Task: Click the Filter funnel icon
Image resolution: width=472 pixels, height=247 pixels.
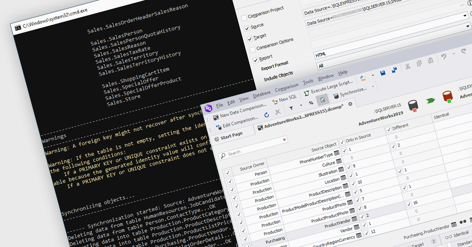Action: tap(291, 108)
